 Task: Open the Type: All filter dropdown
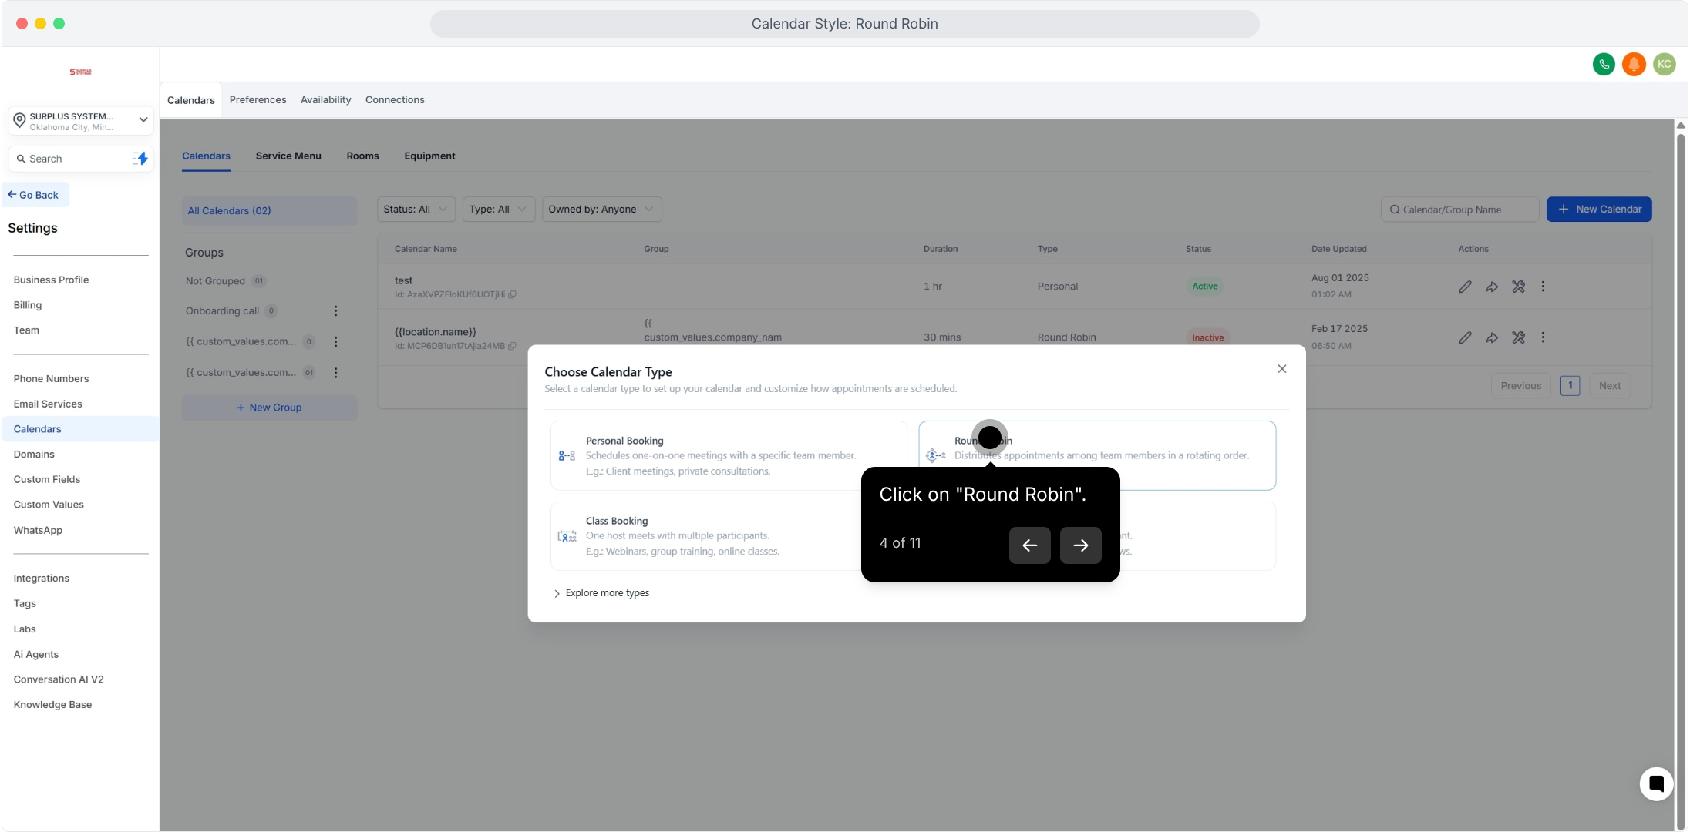(x=498, y=210)
